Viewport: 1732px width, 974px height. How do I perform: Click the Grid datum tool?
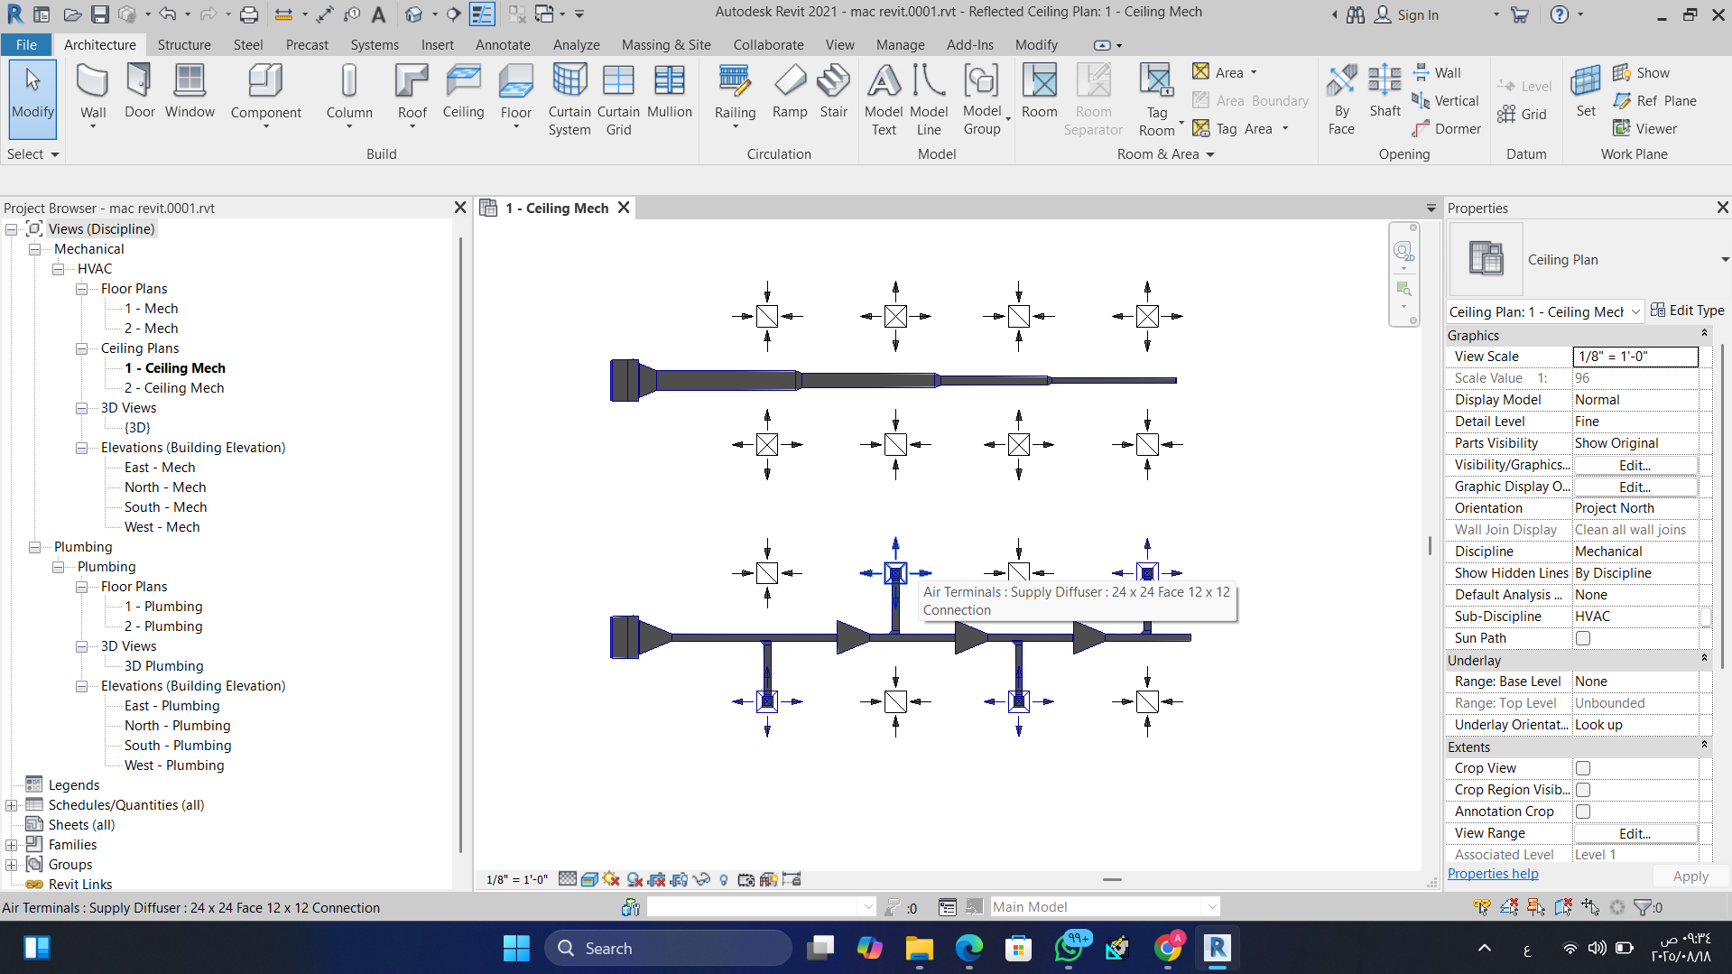tap(1522, 115)
